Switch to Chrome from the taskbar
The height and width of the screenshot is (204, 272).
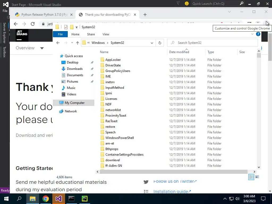(x=46, y=199)
